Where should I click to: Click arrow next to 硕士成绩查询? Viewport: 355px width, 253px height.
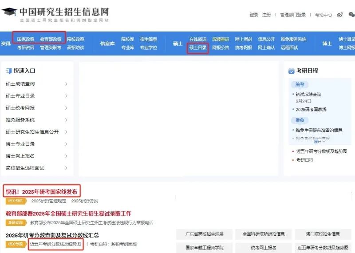(66, 83)
